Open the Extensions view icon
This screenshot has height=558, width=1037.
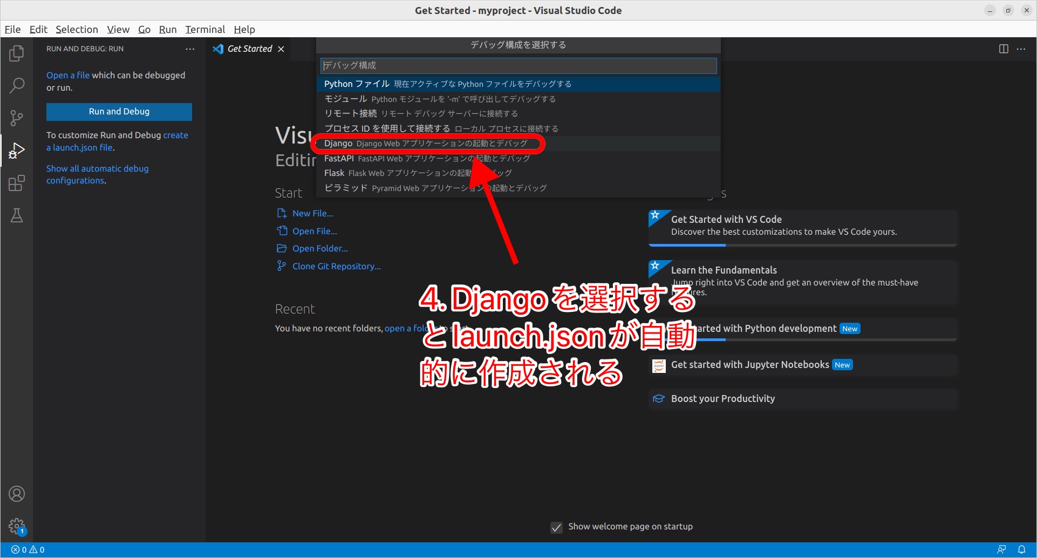(17, 183)
